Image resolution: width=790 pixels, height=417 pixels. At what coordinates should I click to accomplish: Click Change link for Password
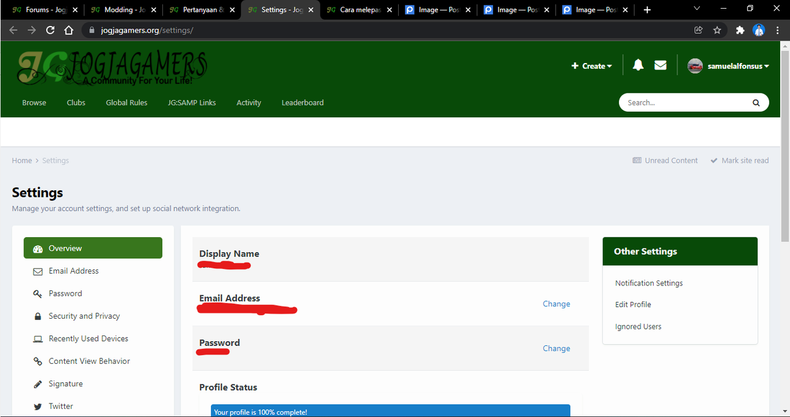556,348
